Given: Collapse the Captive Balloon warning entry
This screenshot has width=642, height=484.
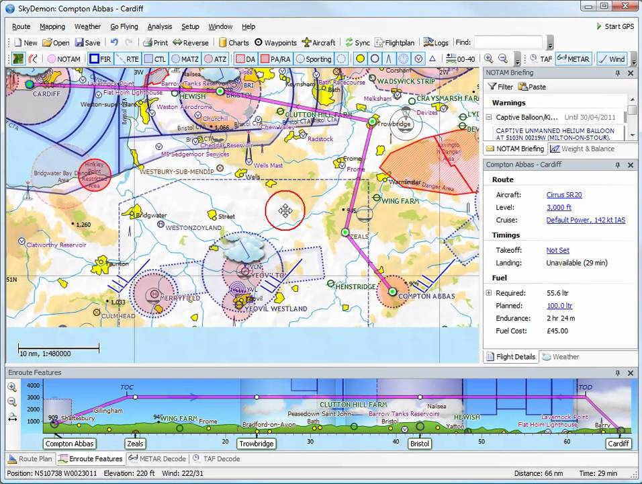Looking at the screenshot, I should [488, 117].
